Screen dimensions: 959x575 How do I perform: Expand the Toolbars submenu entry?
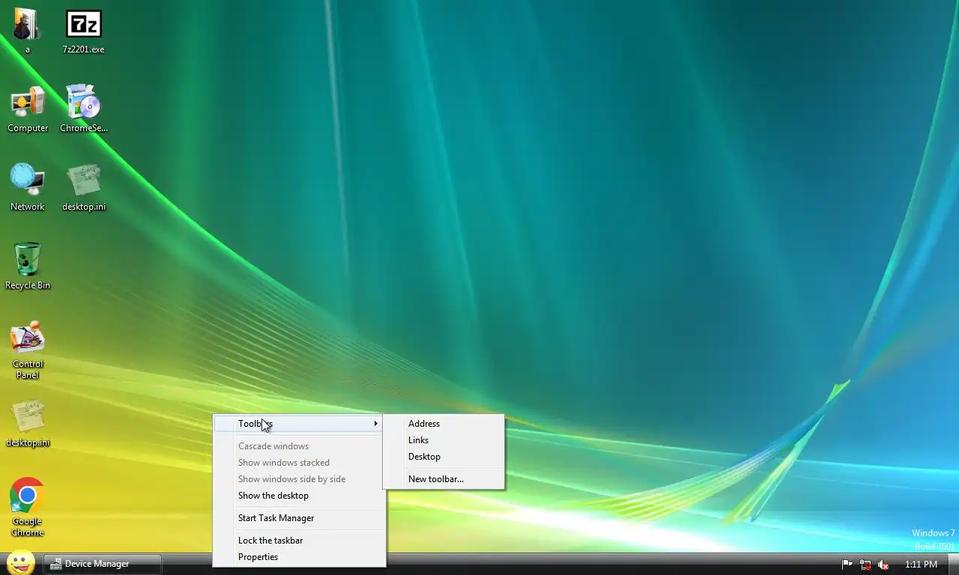pos(299,424)
